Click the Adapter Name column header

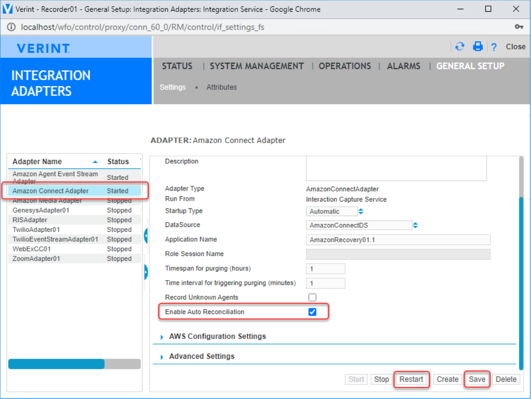pos(37,162)
